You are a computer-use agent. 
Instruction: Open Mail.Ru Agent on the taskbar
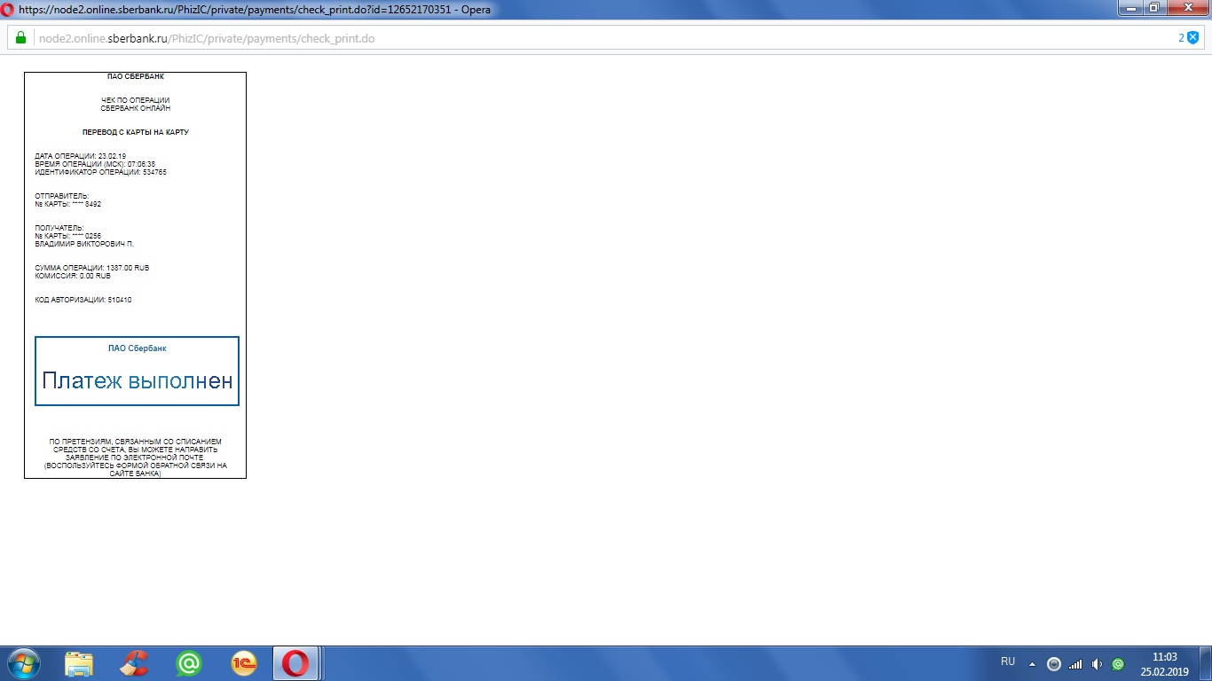click(189, 663)
